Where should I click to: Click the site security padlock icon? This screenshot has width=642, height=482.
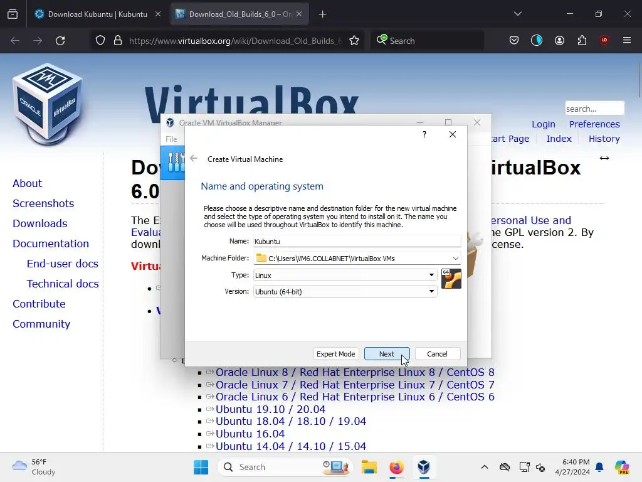[118, 41]
